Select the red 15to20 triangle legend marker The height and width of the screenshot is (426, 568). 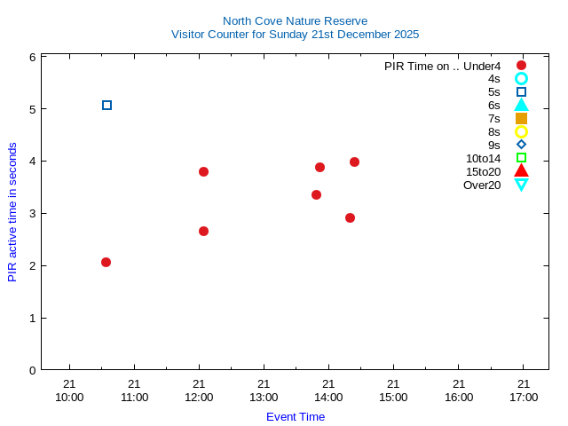point(521,170)
